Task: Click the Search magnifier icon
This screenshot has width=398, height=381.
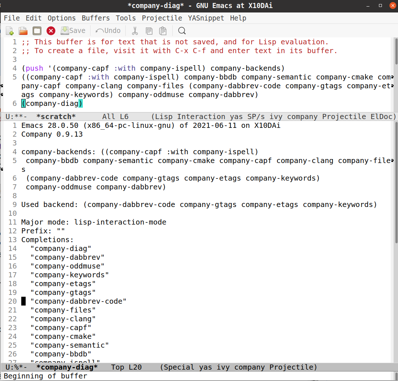Action: [182, 31]
